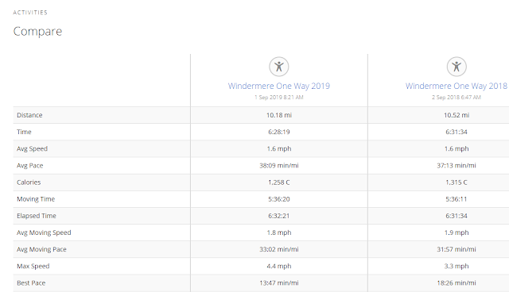Click the Avg Moving Pace row label
This screenshot has height=292, width=509.
pos(41,250)
